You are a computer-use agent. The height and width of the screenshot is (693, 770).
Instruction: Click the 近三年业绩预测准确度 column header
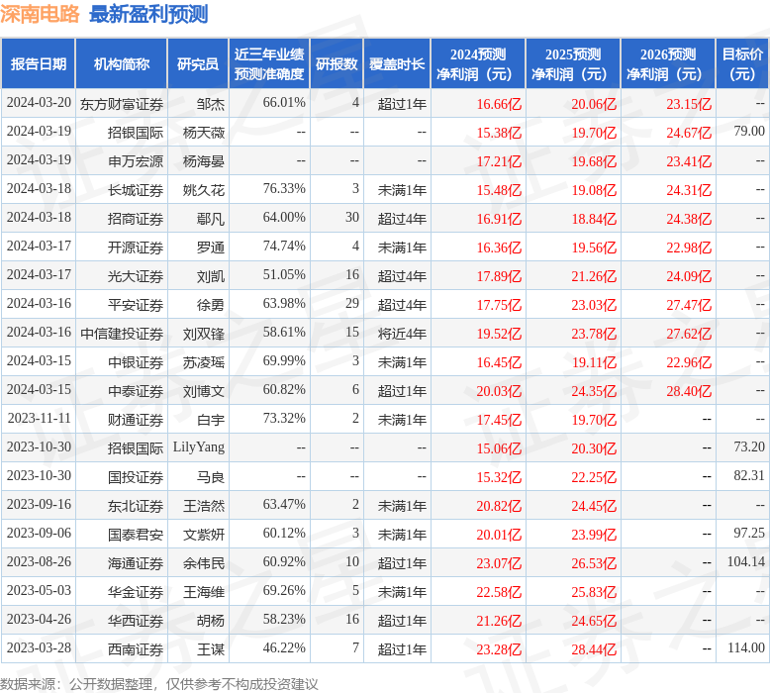pyautogui.click(x=269, y=63)
